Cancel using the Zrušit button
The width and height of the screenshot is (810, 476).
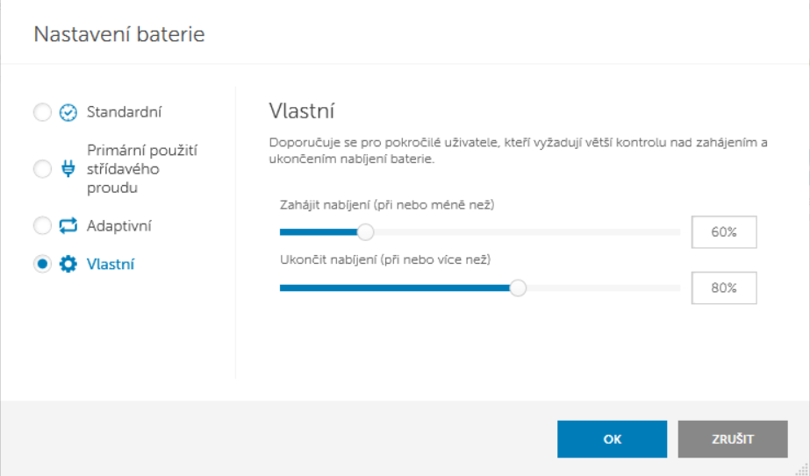pos(732,439)
